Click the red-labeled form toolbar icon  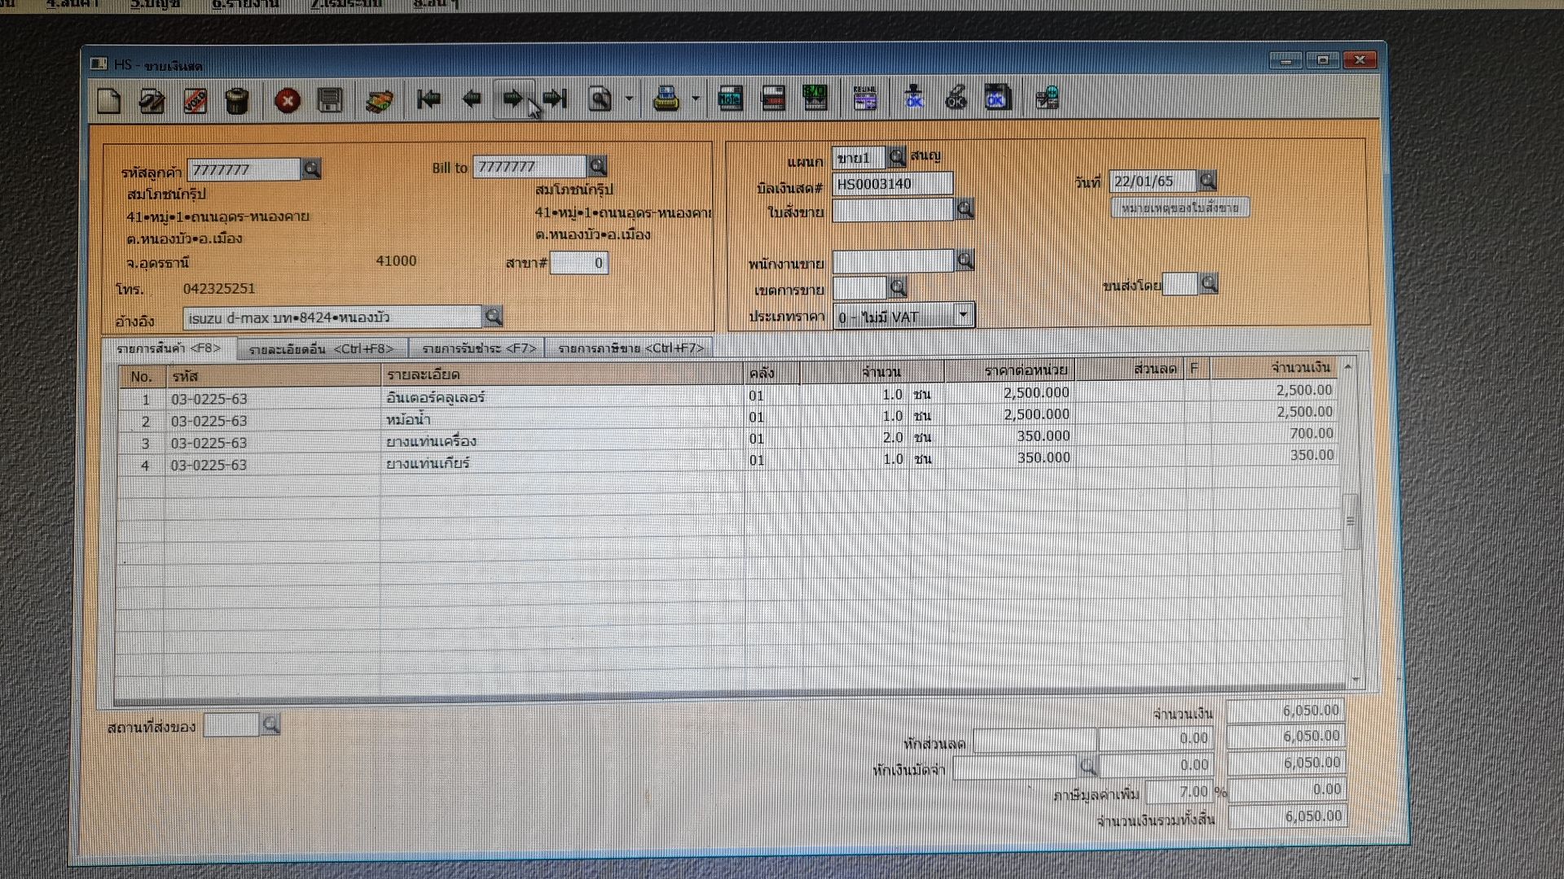pos(772,98)
